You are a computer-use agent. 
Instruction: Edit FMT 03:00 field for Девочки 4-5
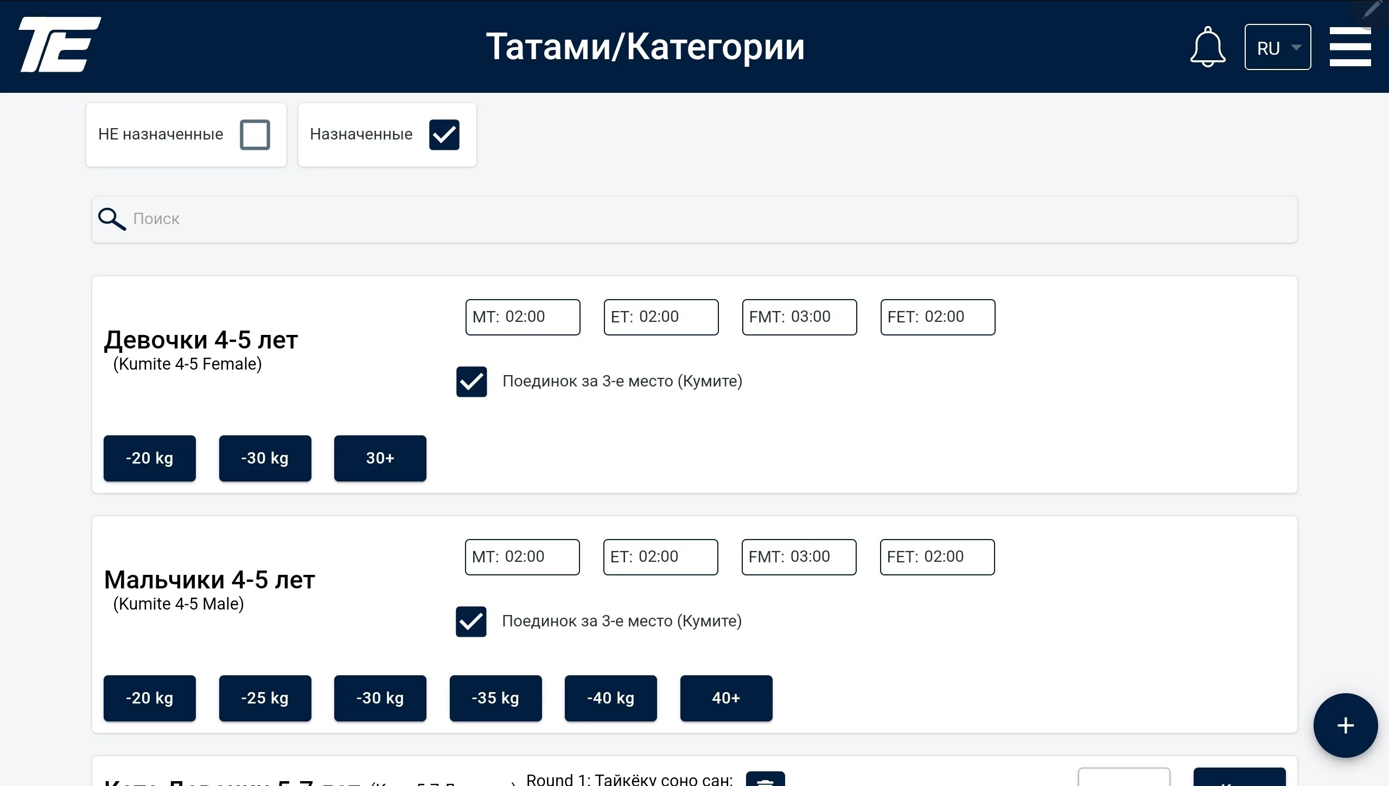[x=799, y=317]
